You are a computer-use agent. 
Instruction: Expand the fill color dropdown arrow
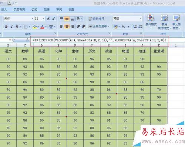click(38, 27)
